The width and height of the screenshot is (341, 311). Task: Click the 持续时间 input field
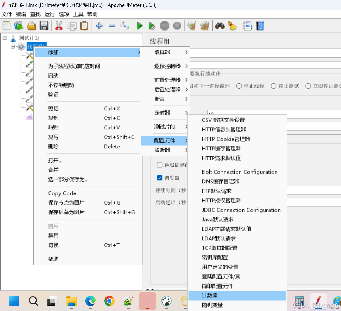[314, 191]
